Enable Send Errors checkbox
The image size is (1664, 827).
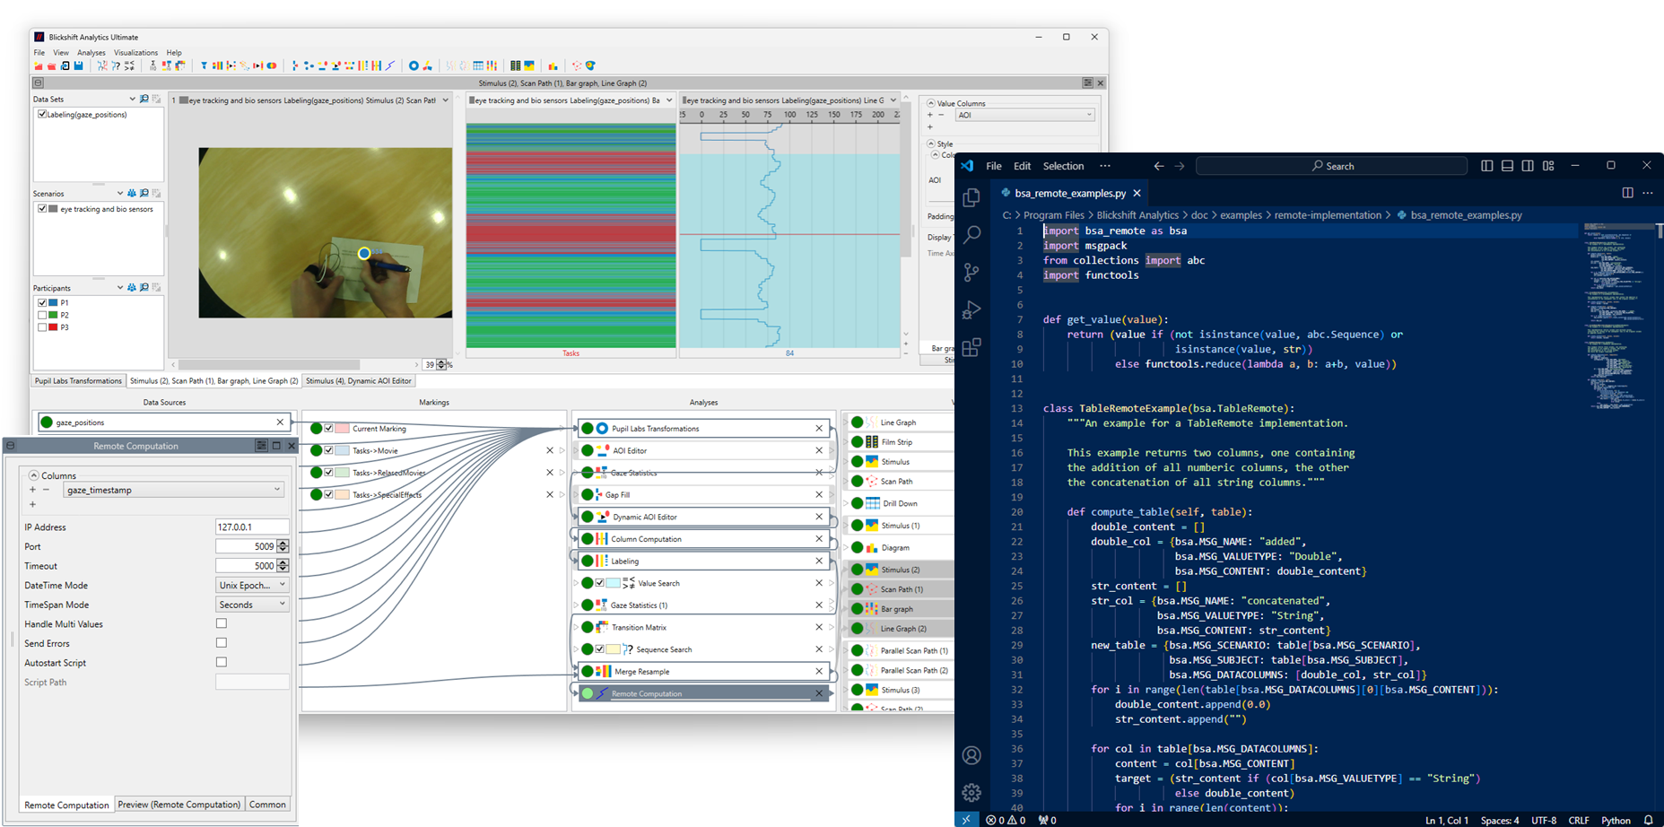pos(222,643)
